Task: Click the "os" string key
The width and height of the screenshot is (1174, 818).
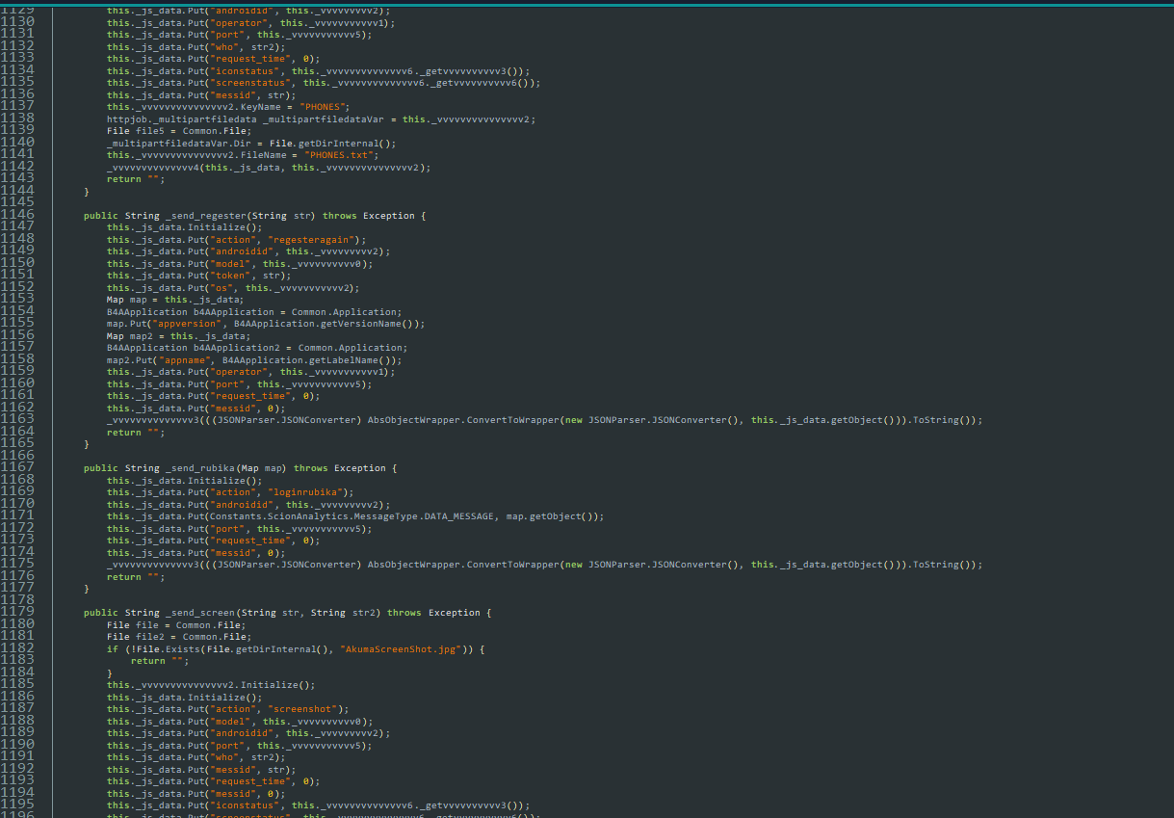Action: 222,288
